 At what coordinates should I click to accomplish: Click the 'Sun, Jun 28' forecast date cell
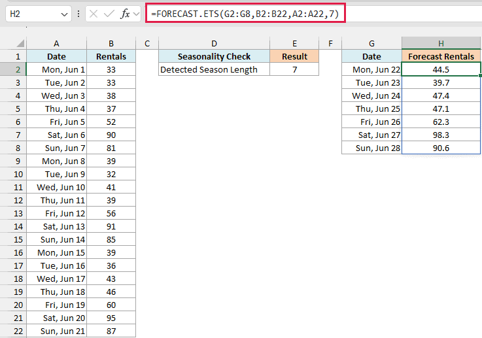[x=371, y=148]
